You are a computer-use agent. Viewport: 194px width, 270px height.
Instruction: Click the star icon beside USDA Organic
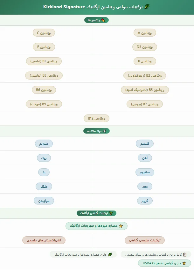click(184, 263)
